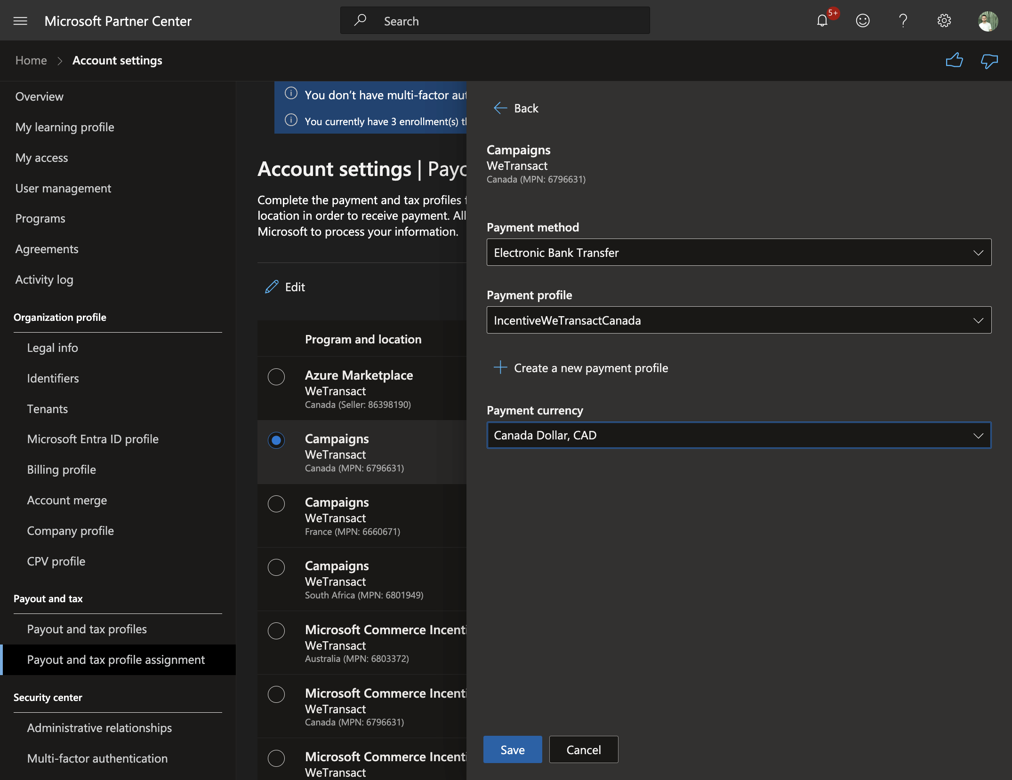Open the settings gear icon
Image resolution: width=1012 pixels, height=780 pixels.
click(944, 21)
